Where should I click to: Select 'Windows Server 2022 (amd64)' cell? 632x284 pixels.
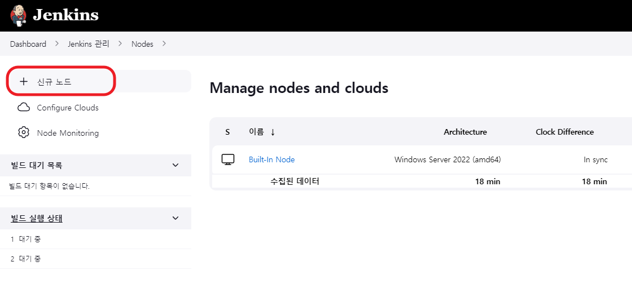coord(447,159)
